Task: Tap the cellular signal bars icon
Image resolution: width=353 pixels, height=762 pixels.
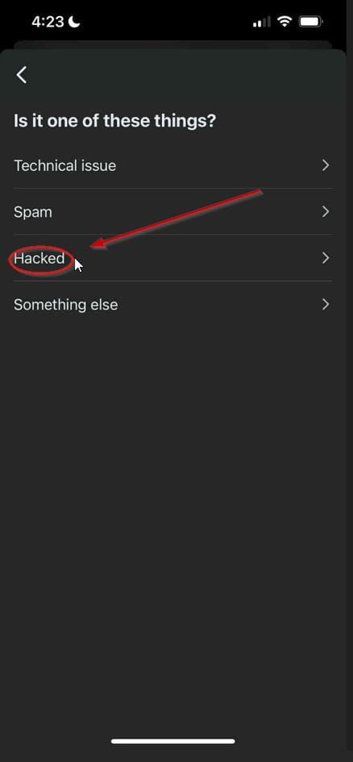Action: click(x=262, y=23)
